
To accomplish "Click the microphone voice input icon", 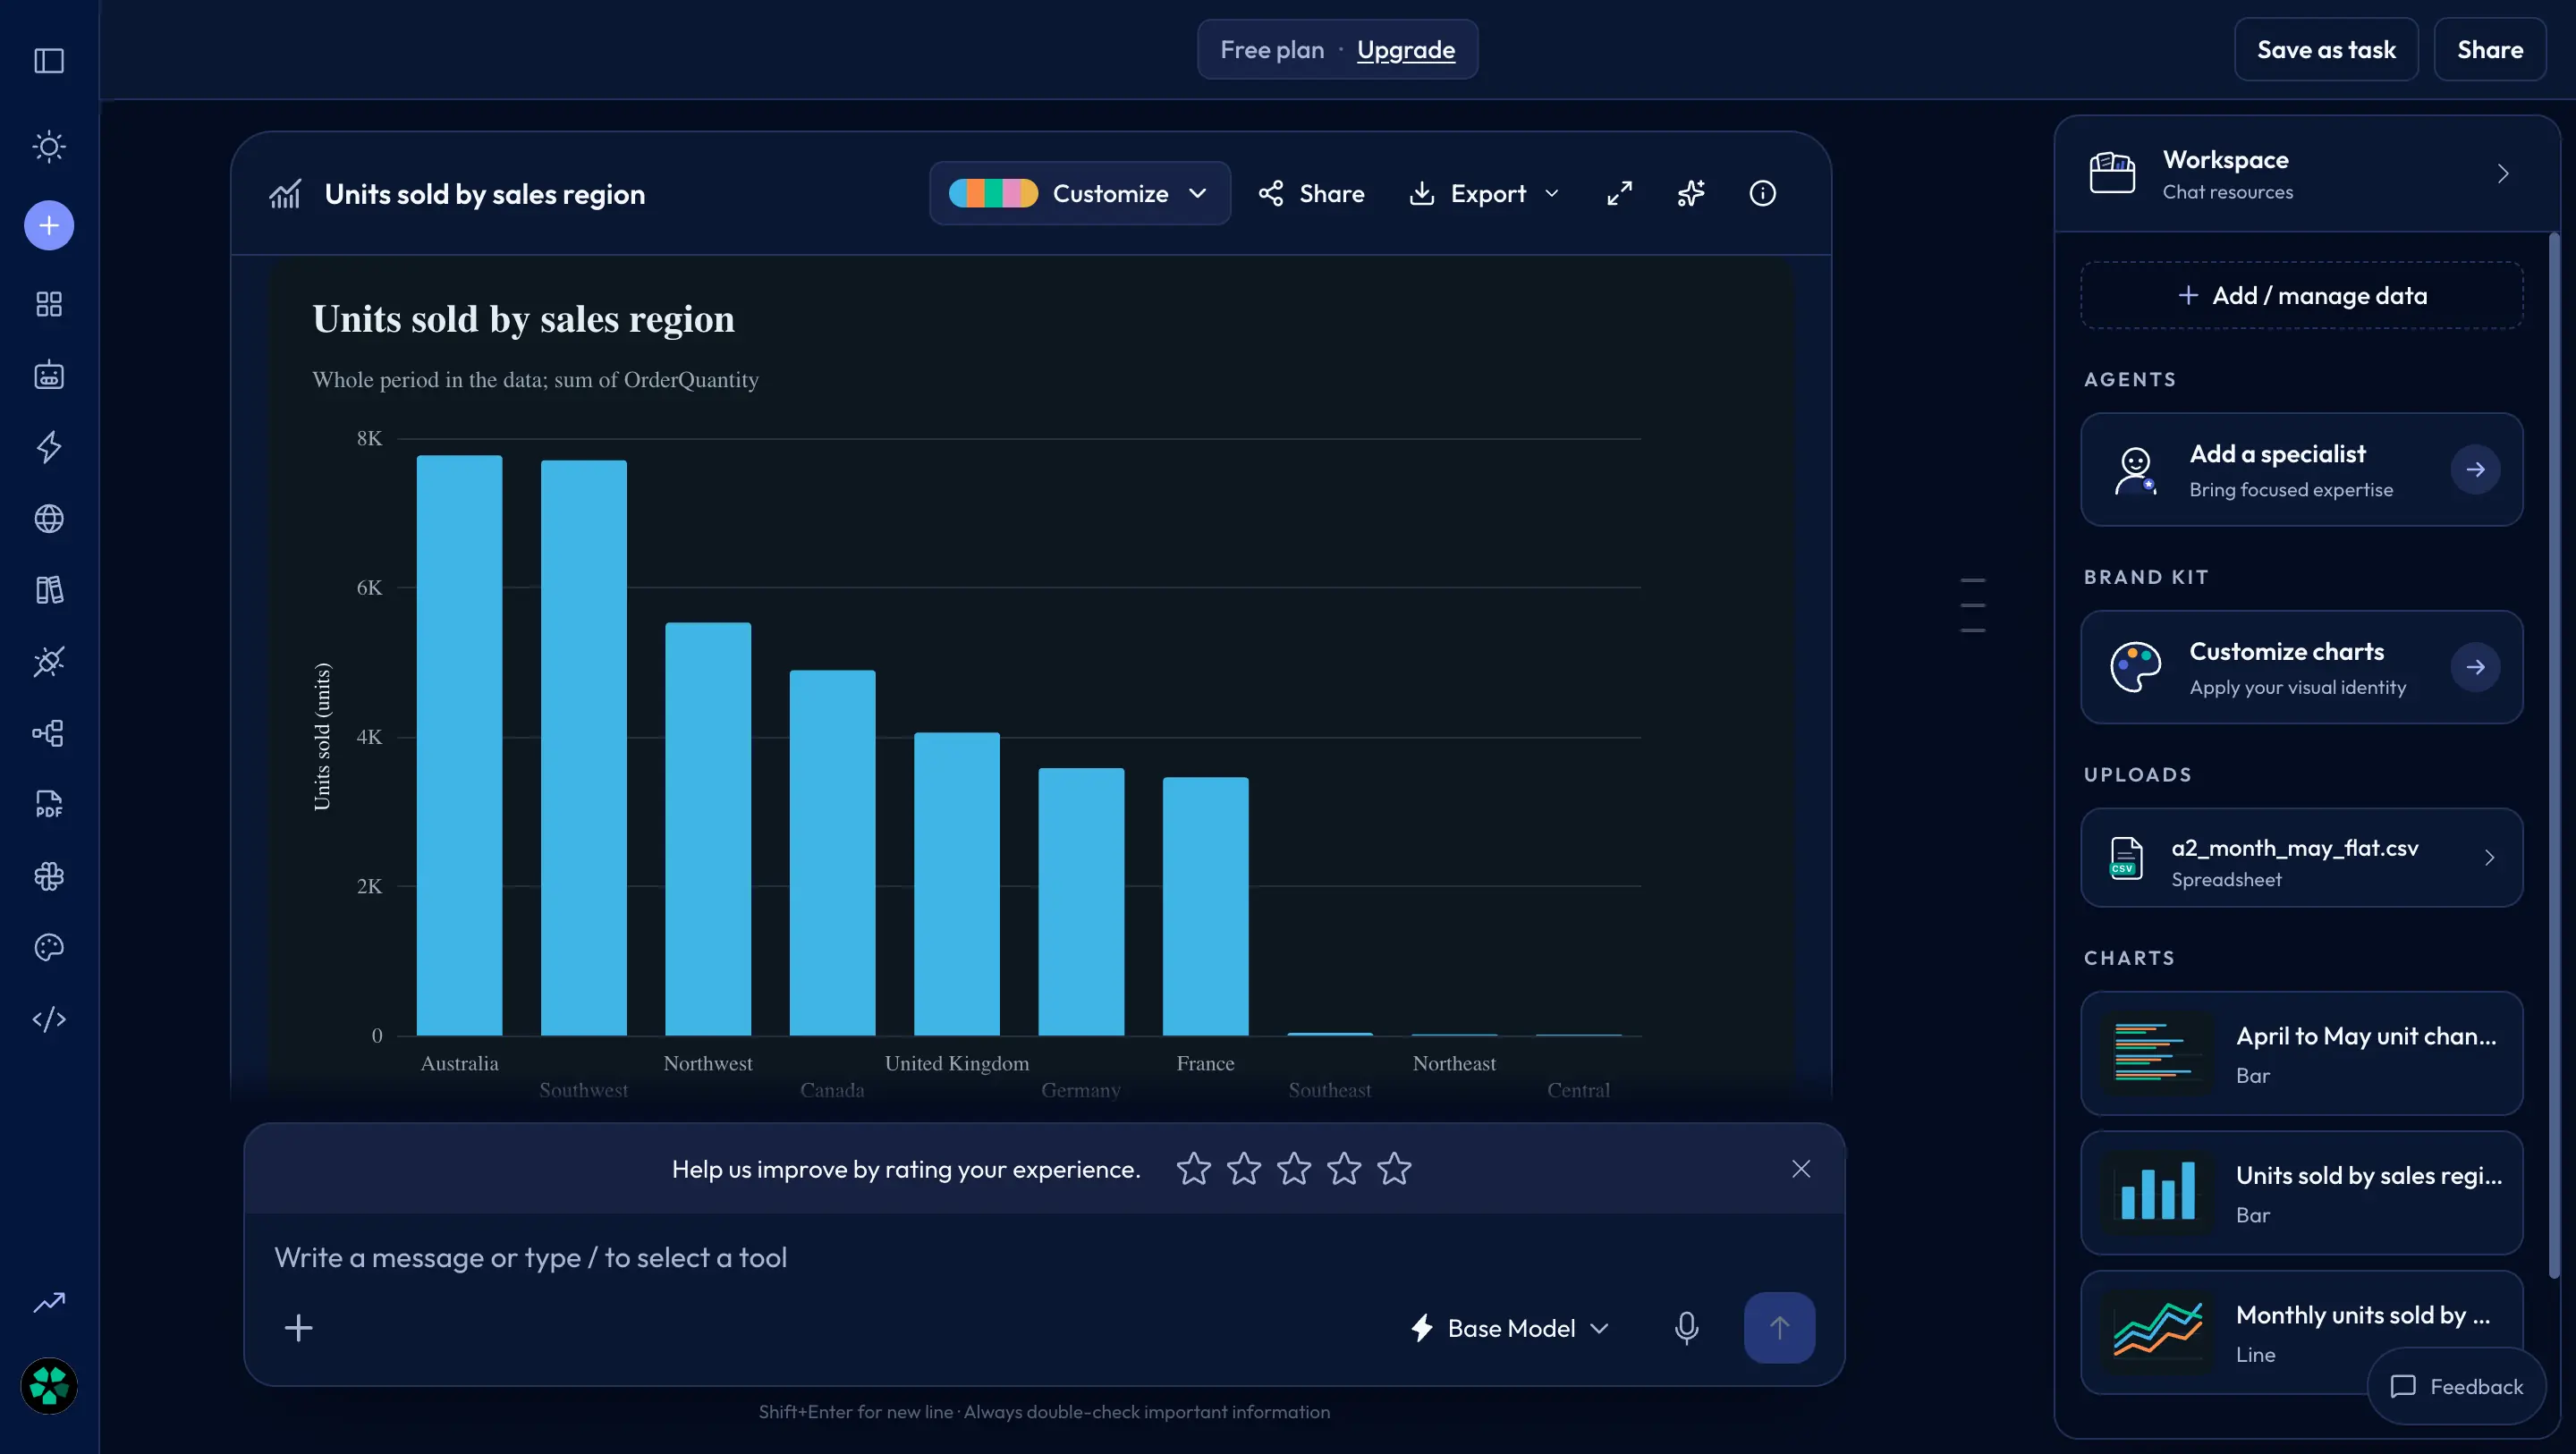I will (1686, 1328).
